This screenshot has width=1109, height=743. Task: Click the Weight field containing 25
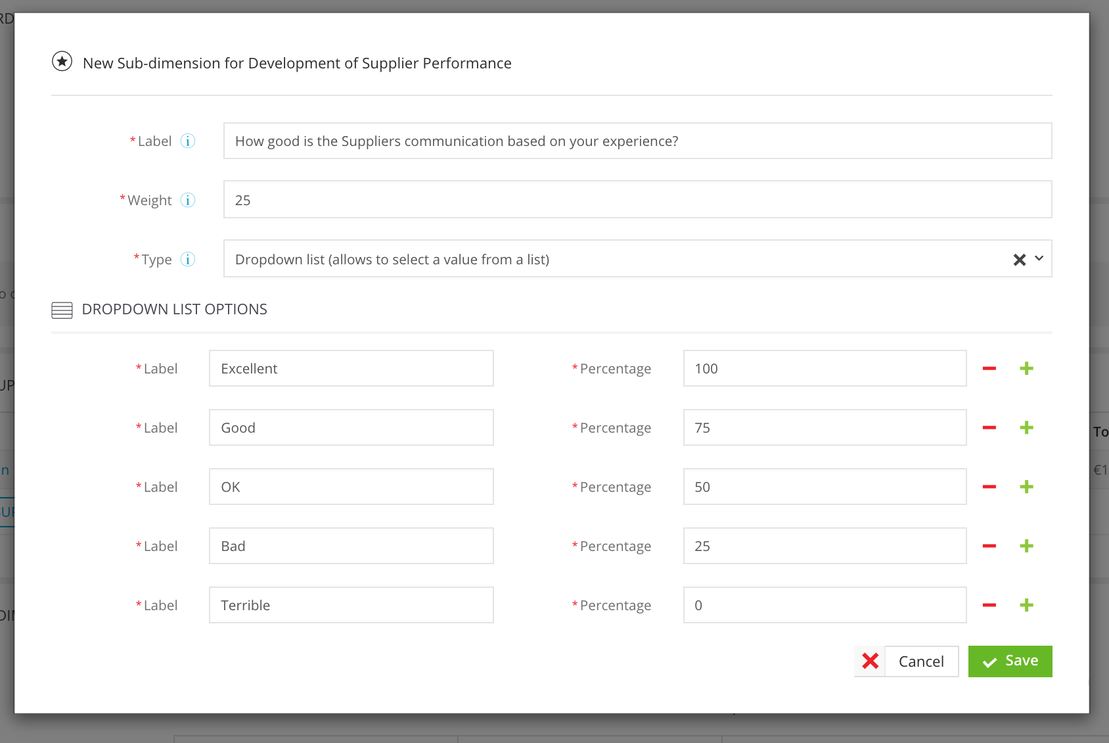click(x=637, y=200)
